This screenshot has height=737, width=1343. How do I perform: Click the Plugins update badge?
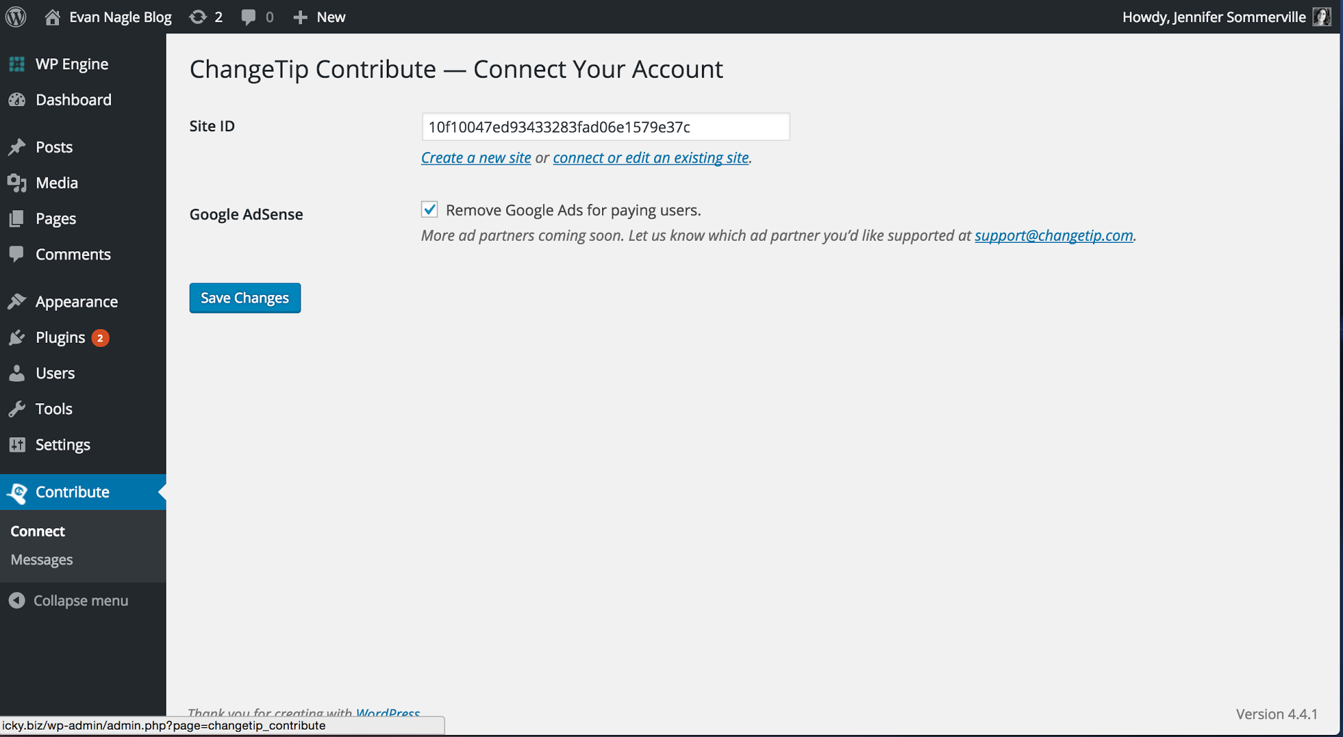(x=100, y=338)
